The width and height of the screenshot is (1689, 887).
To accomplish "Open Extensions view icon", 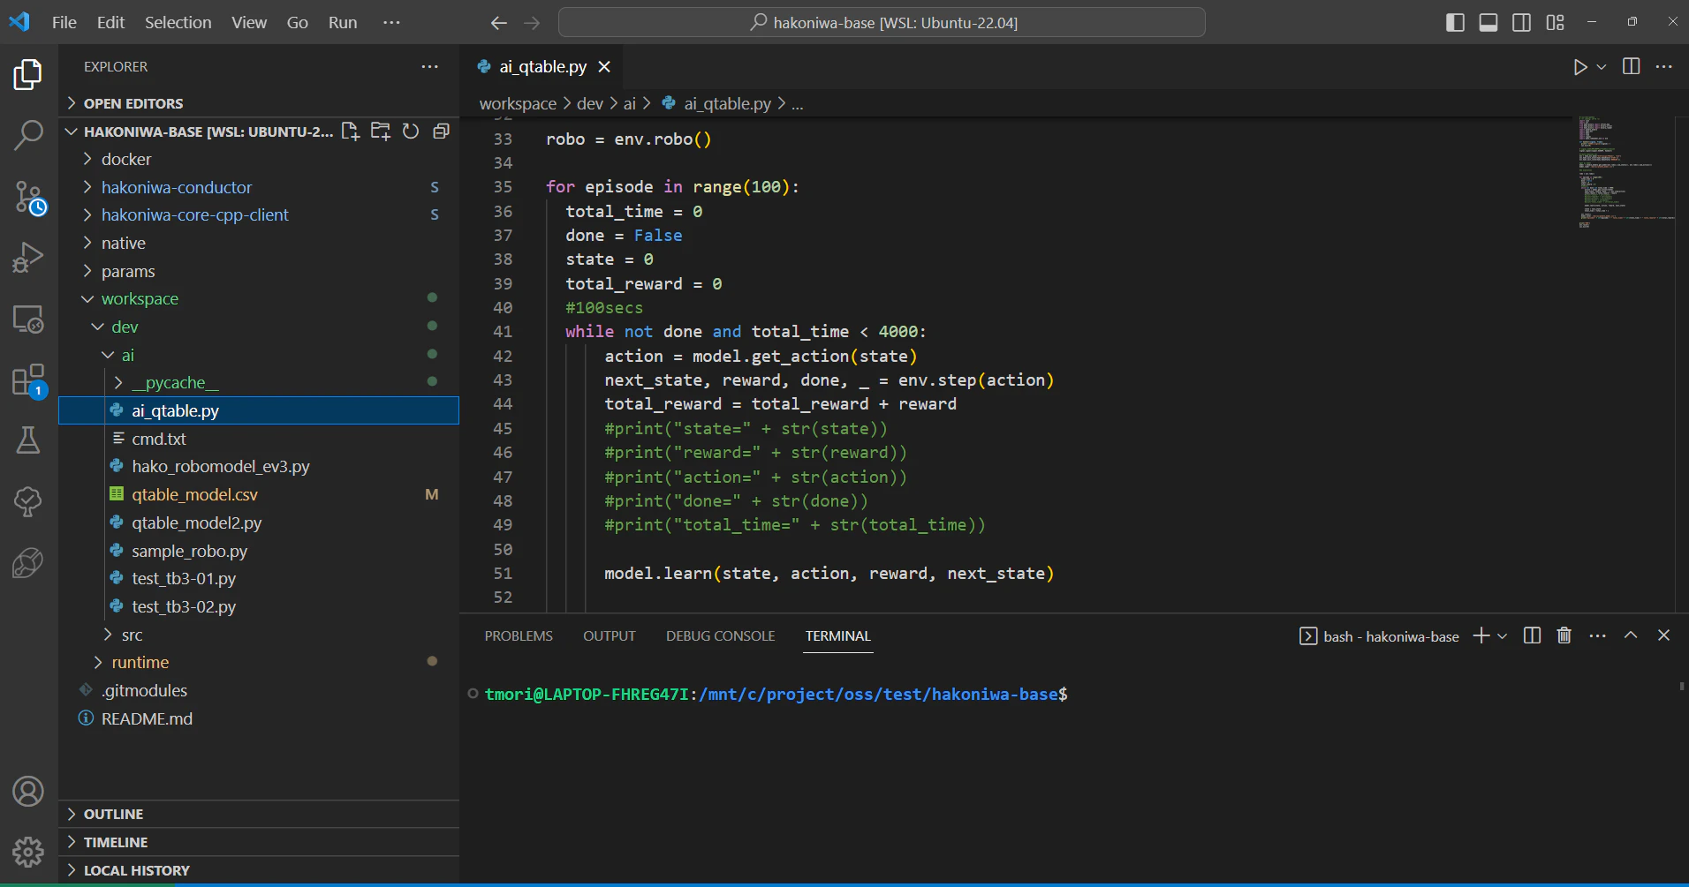I will 28,380.
